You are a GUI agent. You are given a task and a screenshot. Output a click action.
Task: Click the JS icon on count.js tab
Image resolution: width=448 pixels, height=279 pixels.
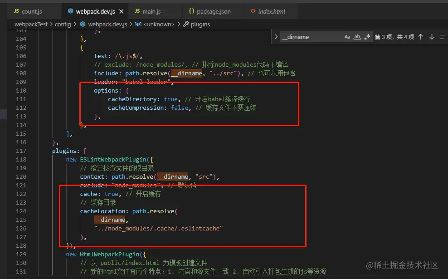[16, 11]
